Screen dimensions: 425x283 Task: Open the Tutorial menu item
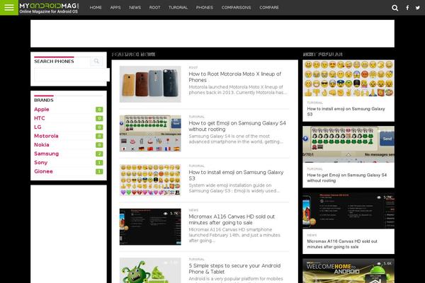coord(178,8)
